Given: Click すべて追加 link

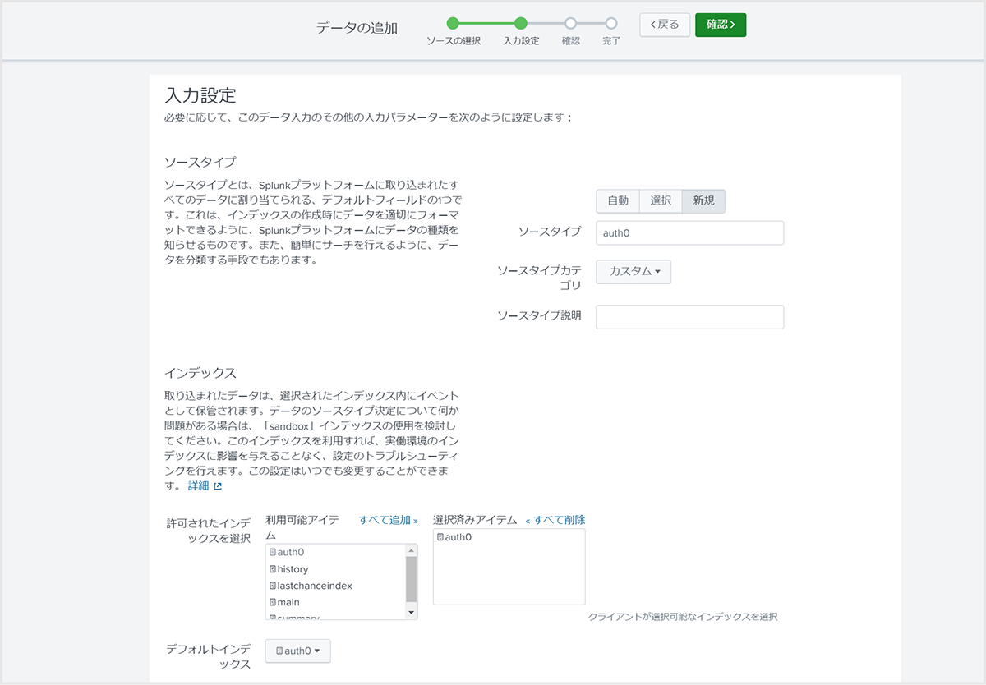Looking at the screenshot, I should coord(388,520).
